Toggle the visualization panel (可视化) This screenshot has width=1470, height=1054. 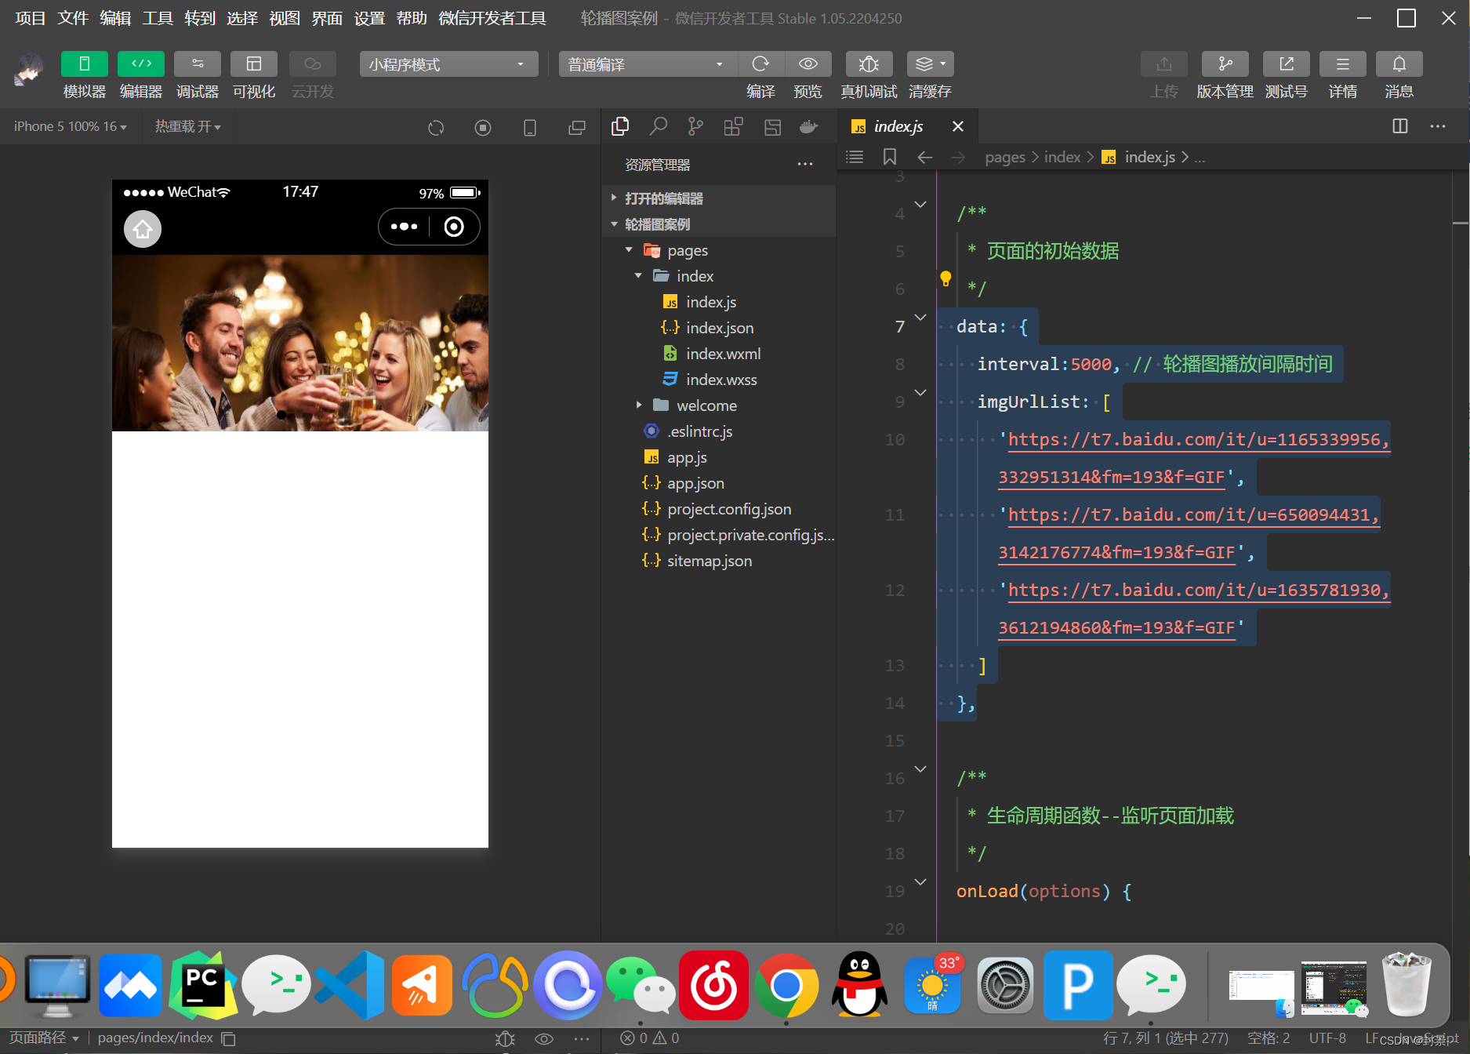click(x=254, y=64)
